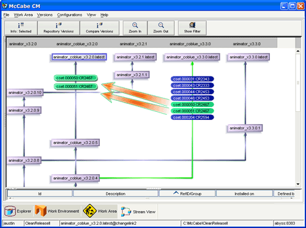
Task: Select green cset.000051:CR2467 in x3.3.0 list
Action: [192, 111]
